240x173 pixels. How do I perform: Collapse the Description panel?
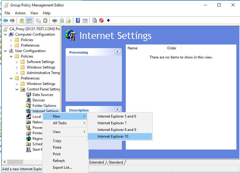(117, 110)
